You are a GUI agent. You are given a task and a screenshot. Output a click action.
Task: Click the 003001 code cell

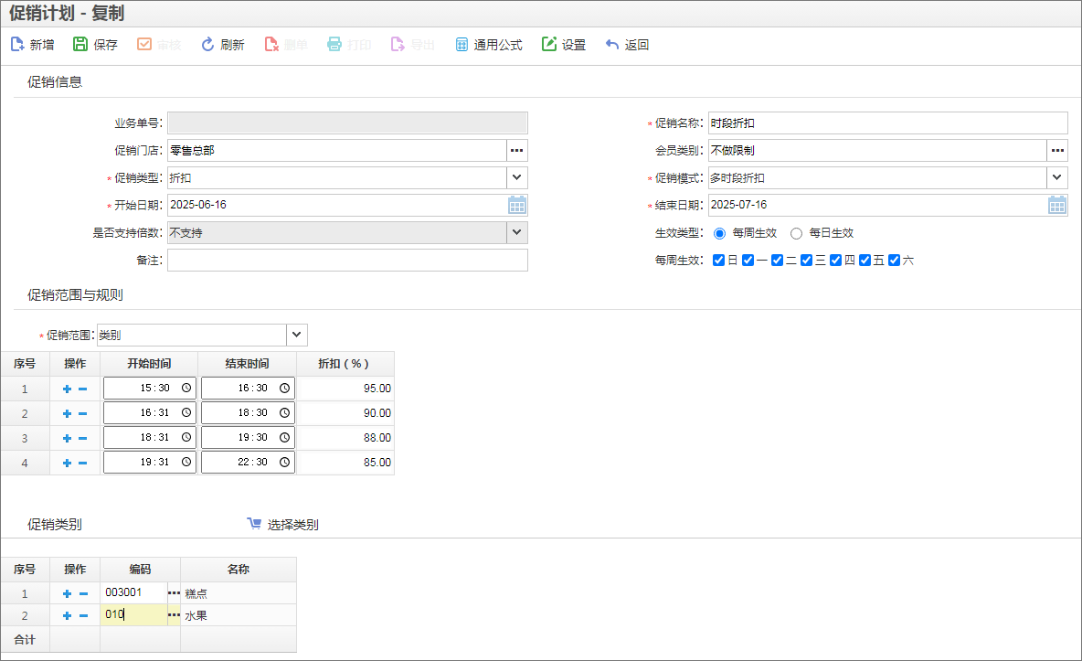pos(133,592)
